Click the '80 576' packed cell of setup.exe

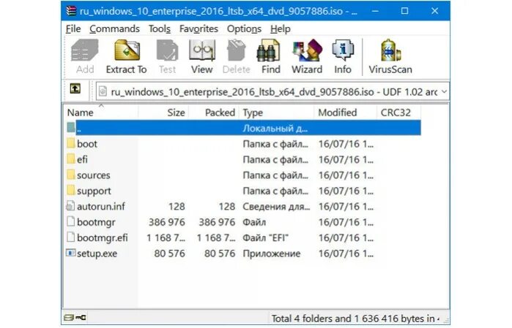pos(220,253)
